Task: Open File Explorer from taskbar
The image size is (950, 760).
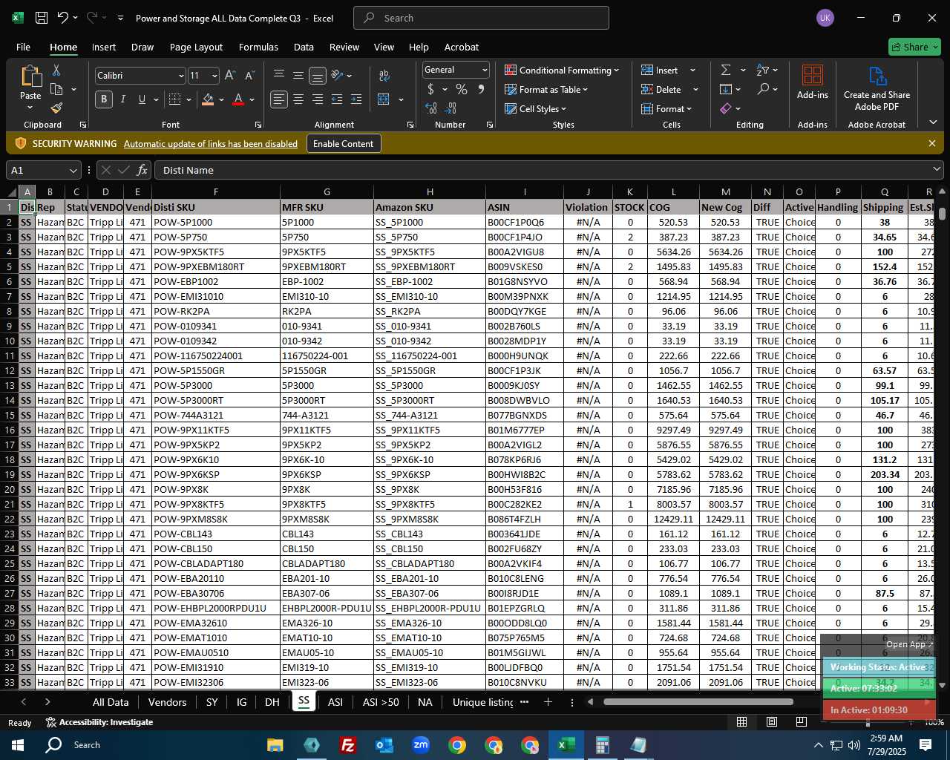Action: [x=275, y=744]
